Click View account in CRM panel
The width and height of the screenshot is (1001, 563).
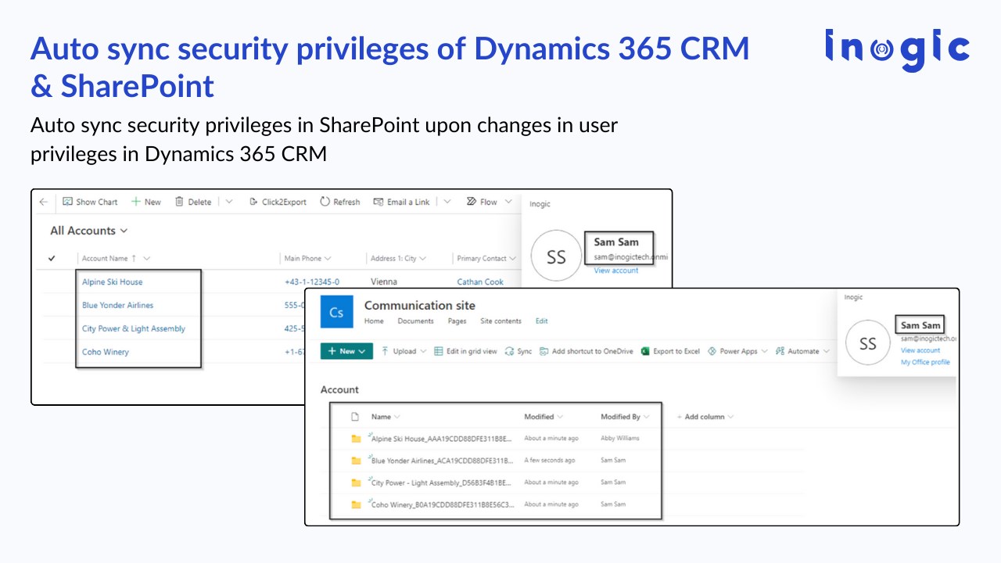coord(616,271)
